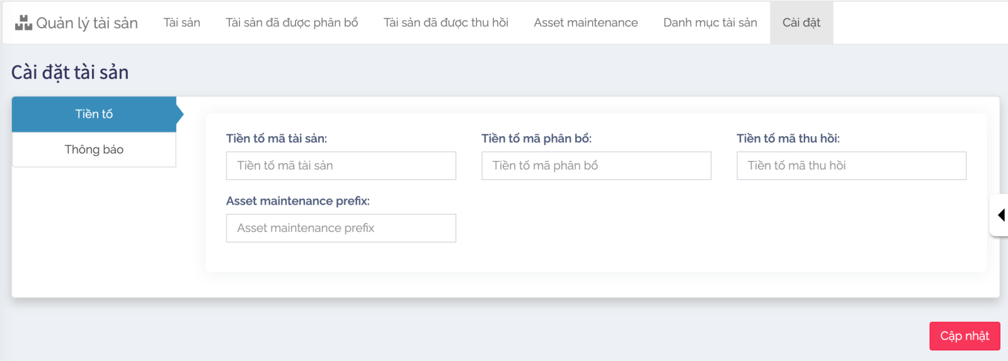This screenshot has height=361, width=1008.
Task: Focus the Tiền tố mã tài sản field
Action: coord(340,166)
